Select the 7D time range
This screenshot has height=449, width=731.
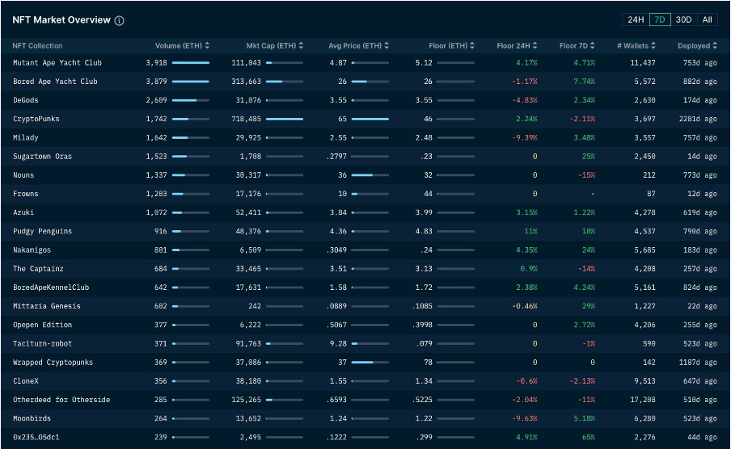click(x=660, y=19)
